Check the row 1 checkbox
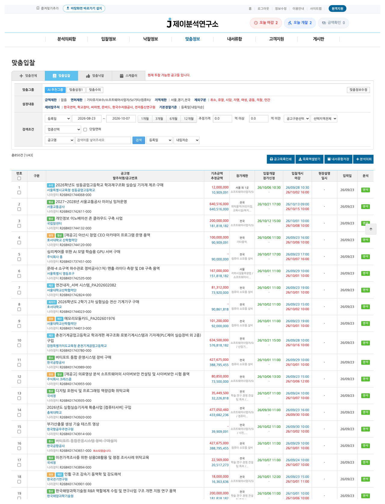This screenshot has width=385, height=504. pyautogui.click(x=19, y=192)
